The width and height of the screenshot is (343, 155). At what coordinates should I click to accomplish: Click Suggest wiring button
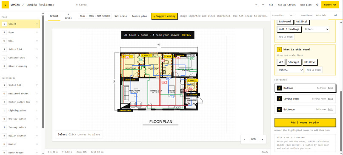pos(164,16)
